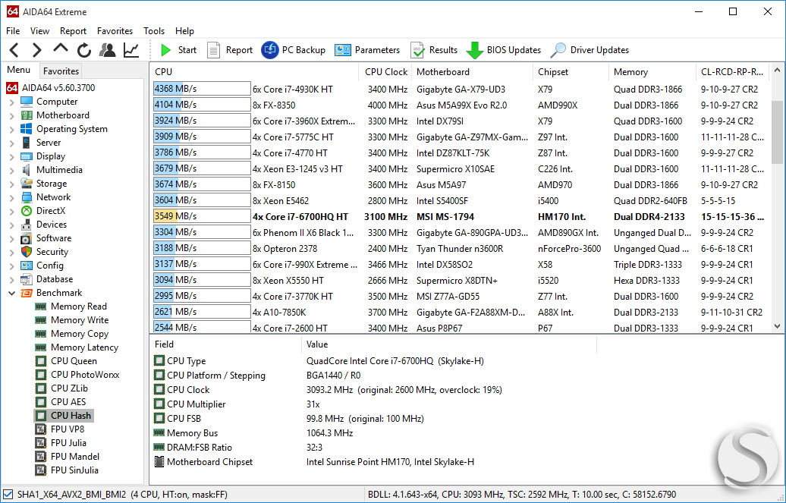Expand the Multimedia tree node
Viewport: 786px width, 503px height.
12,170
